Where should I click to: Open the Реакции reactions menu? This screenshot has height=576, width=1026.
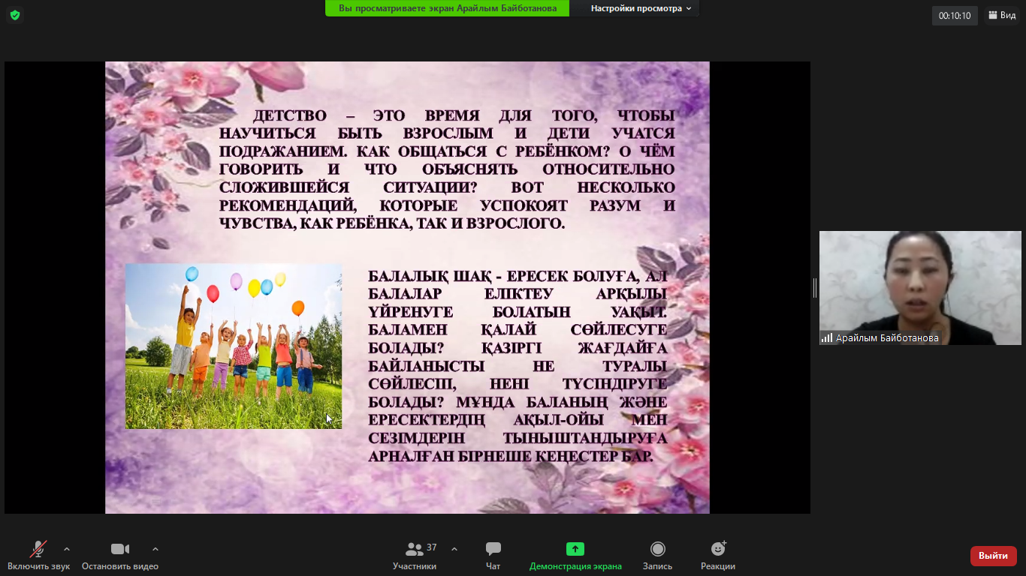tap(718, 556)
